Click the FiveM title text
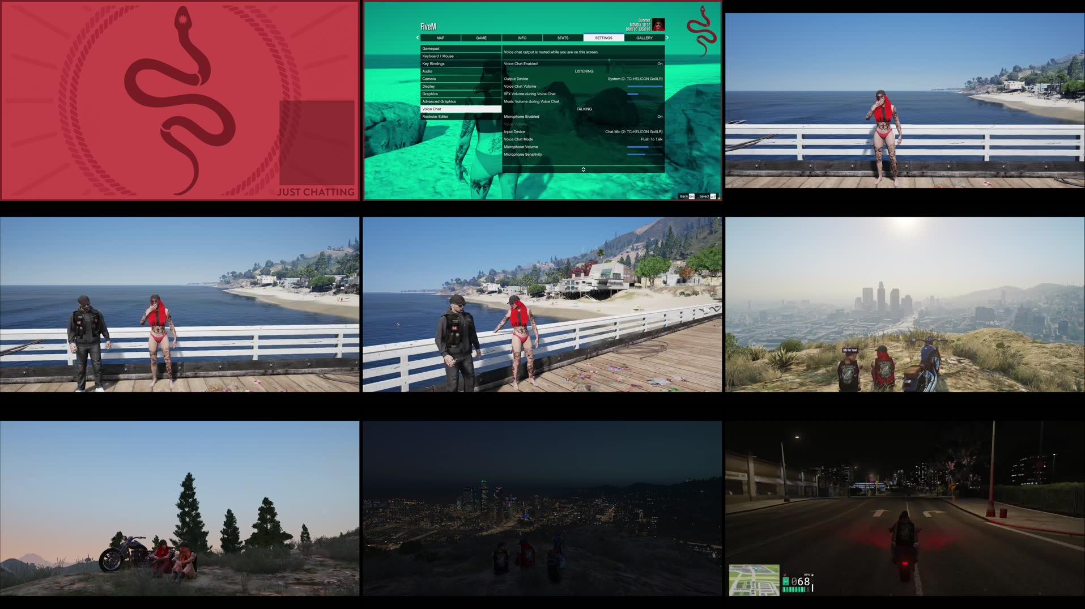Image resolution: width=1085 pixels, height=609 pixels. click(x=428, y=27)
